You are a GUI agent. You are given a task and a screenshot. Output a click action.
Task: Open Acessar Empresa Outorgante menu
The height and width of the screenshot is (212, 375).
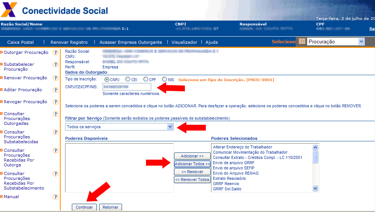point(131,42)
